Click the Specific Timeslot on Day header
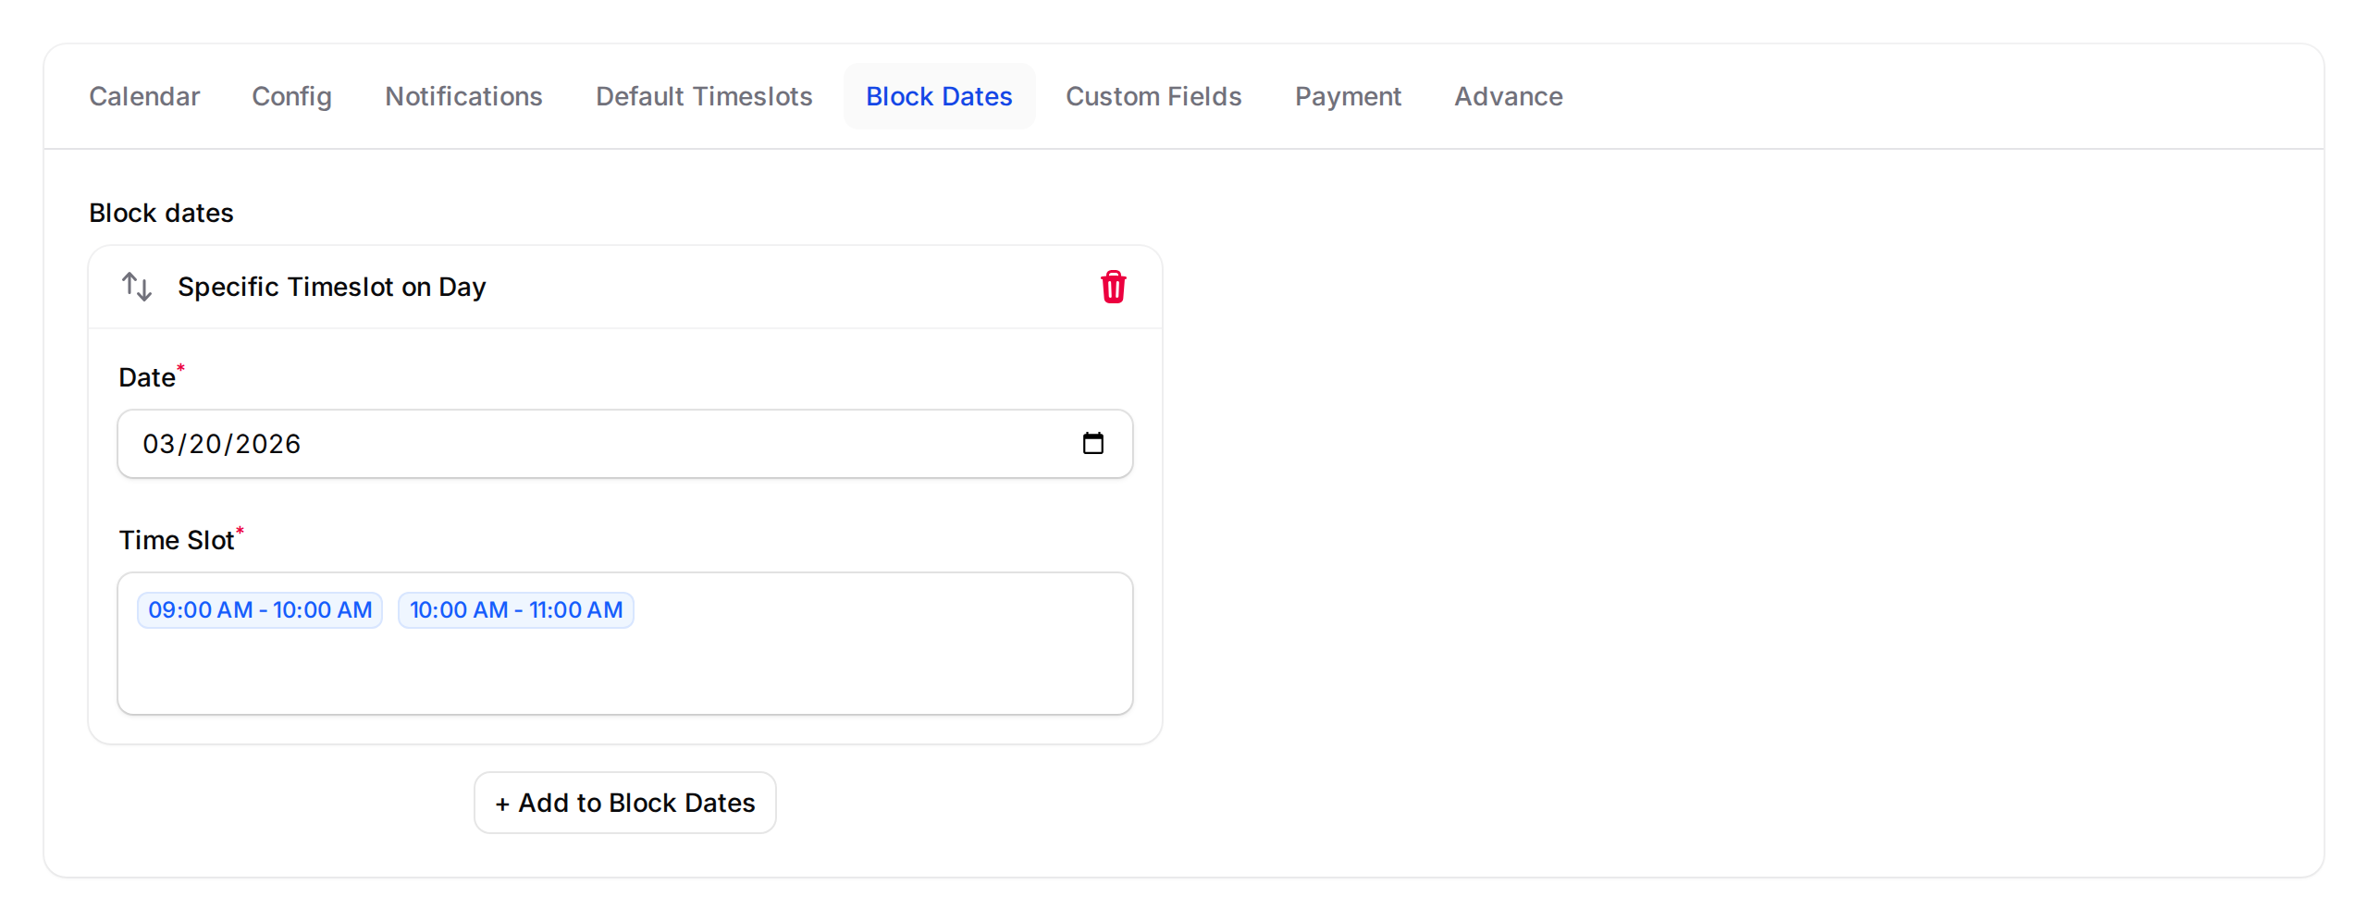 click(331, 287)
